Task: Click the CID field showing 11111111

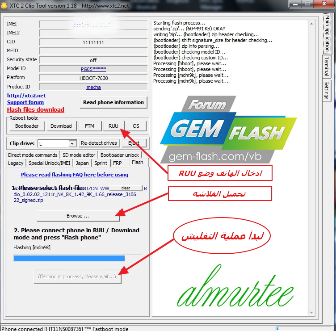Action: pos(93,42)
